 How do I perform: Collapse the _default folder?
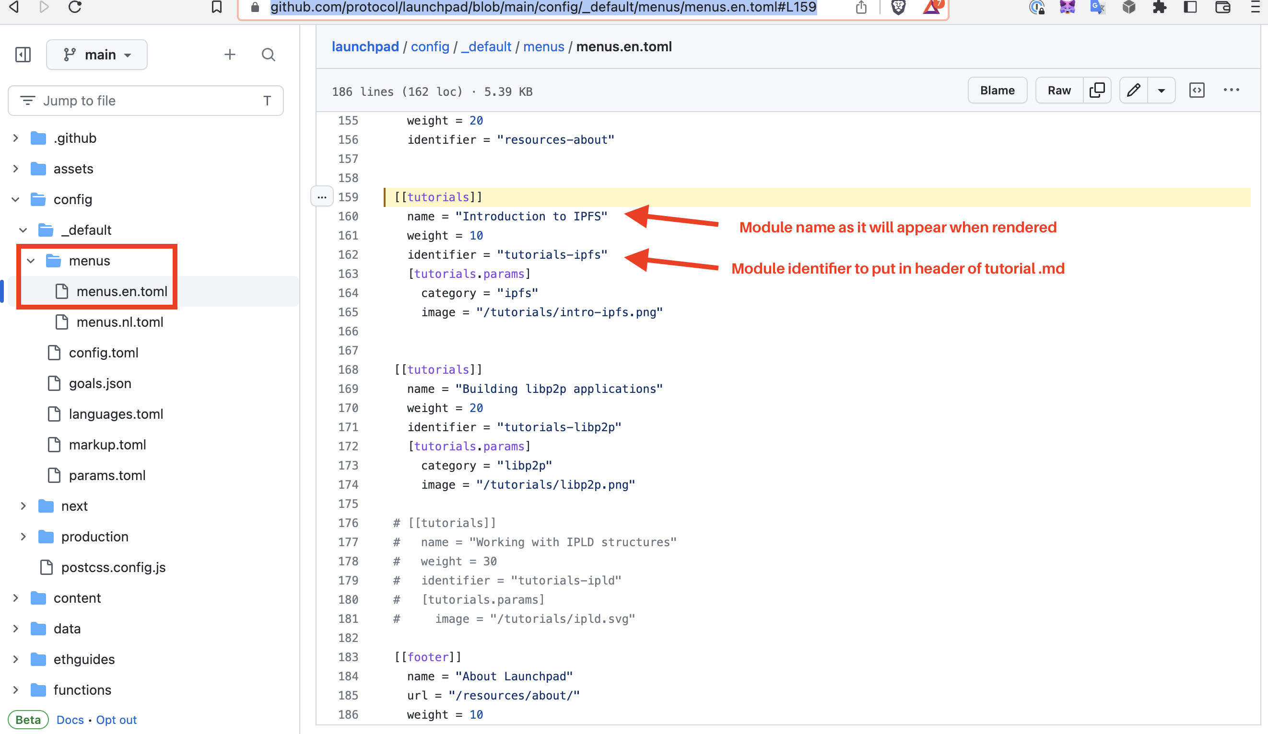(x=23, y=230)
